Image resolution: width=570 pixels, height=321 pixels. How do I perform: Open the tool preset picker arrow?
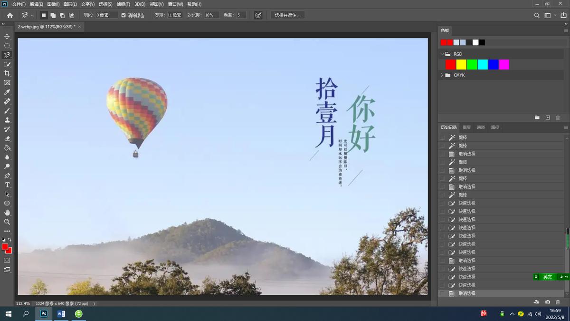[x=32, y=16]
